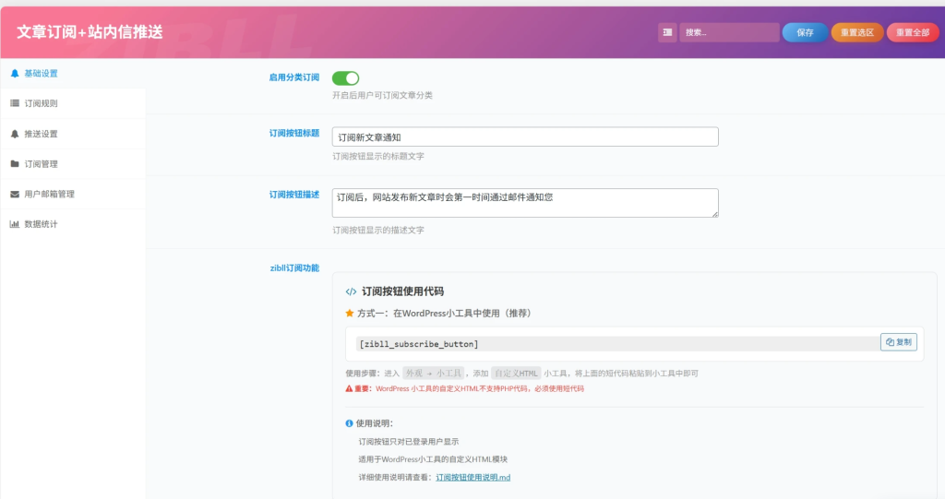945x499 pixels.
Task: Click the list icon beside 订阅规则
Action: (15, 103)
